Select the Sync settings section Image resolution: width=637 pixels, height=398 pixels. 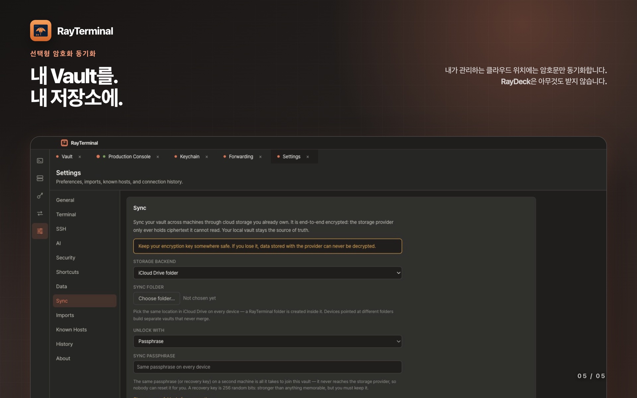(85, 301)
